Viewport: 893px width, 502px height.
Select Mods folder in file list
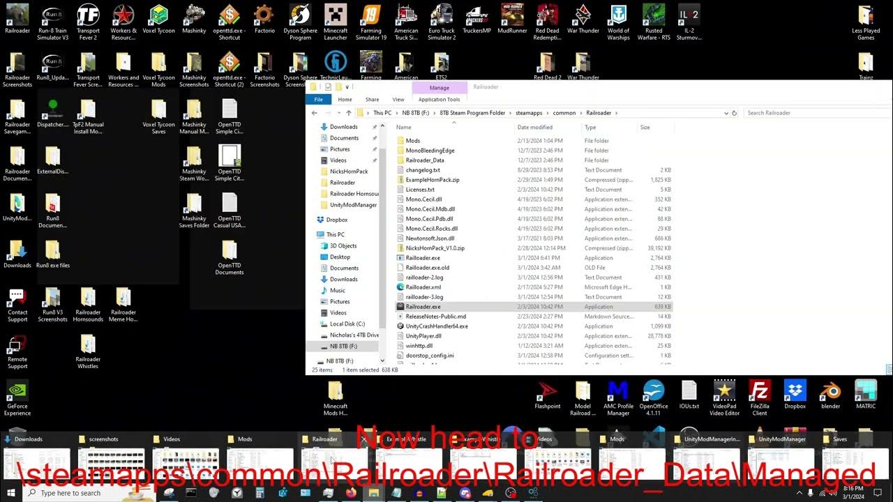413,141
